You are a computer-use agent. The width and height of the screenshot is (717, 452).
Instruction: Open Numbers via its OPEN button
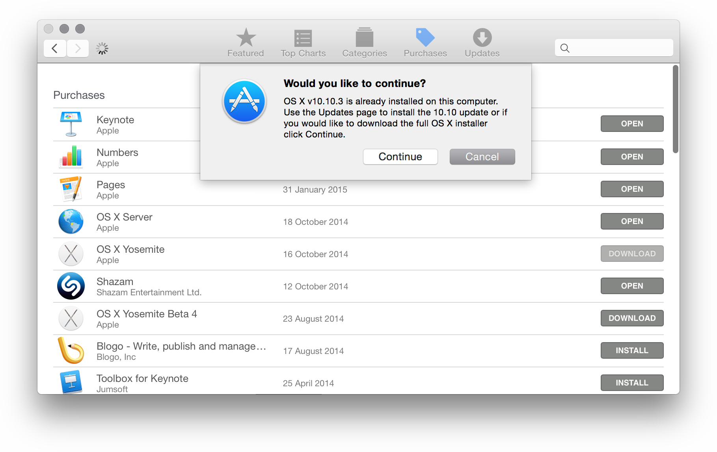632,157
